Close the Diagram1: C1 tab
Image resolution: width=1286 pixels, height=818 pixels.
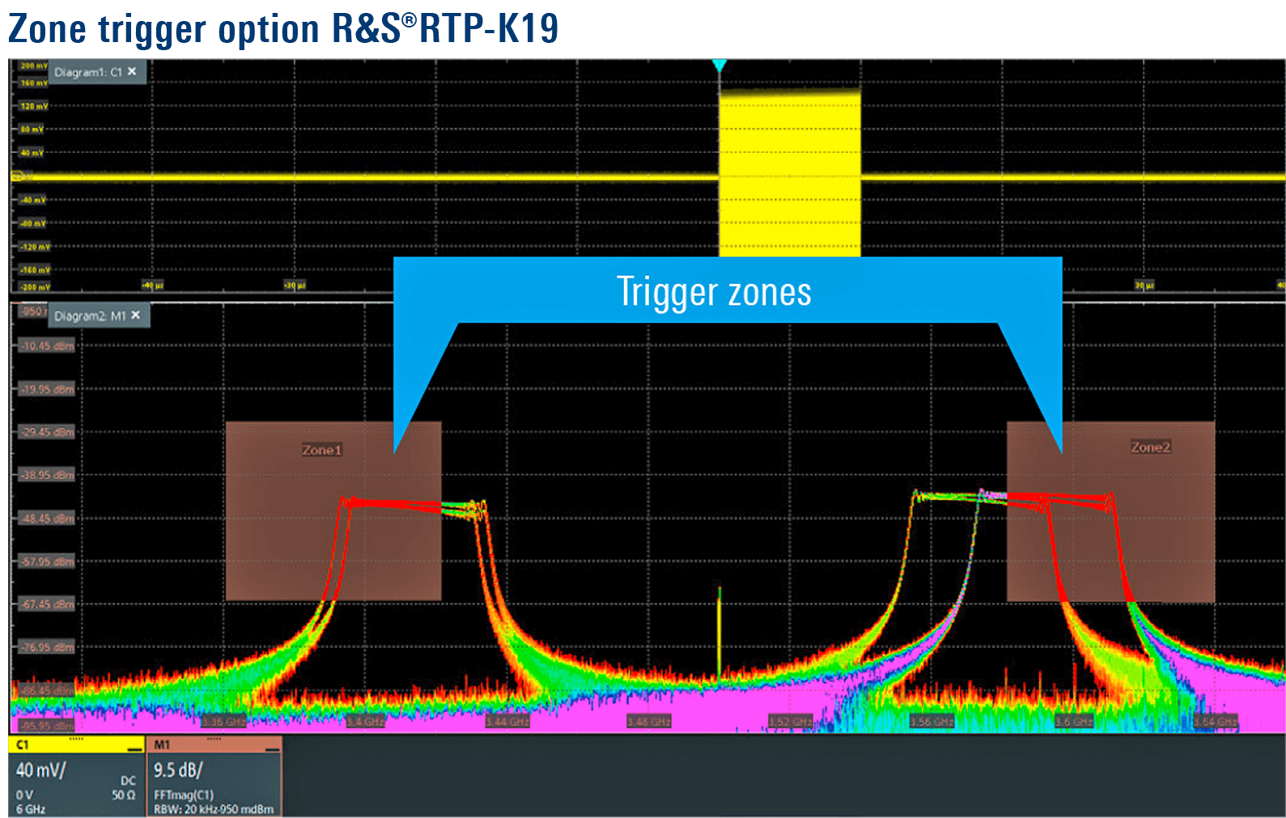(132, 71)
